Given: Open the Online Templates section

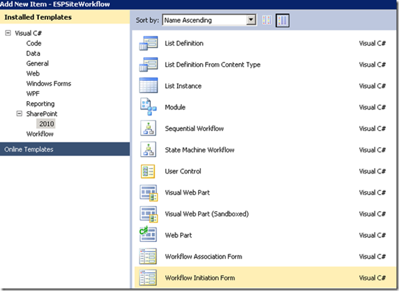Looking at the screenshot, I should 65,149.
